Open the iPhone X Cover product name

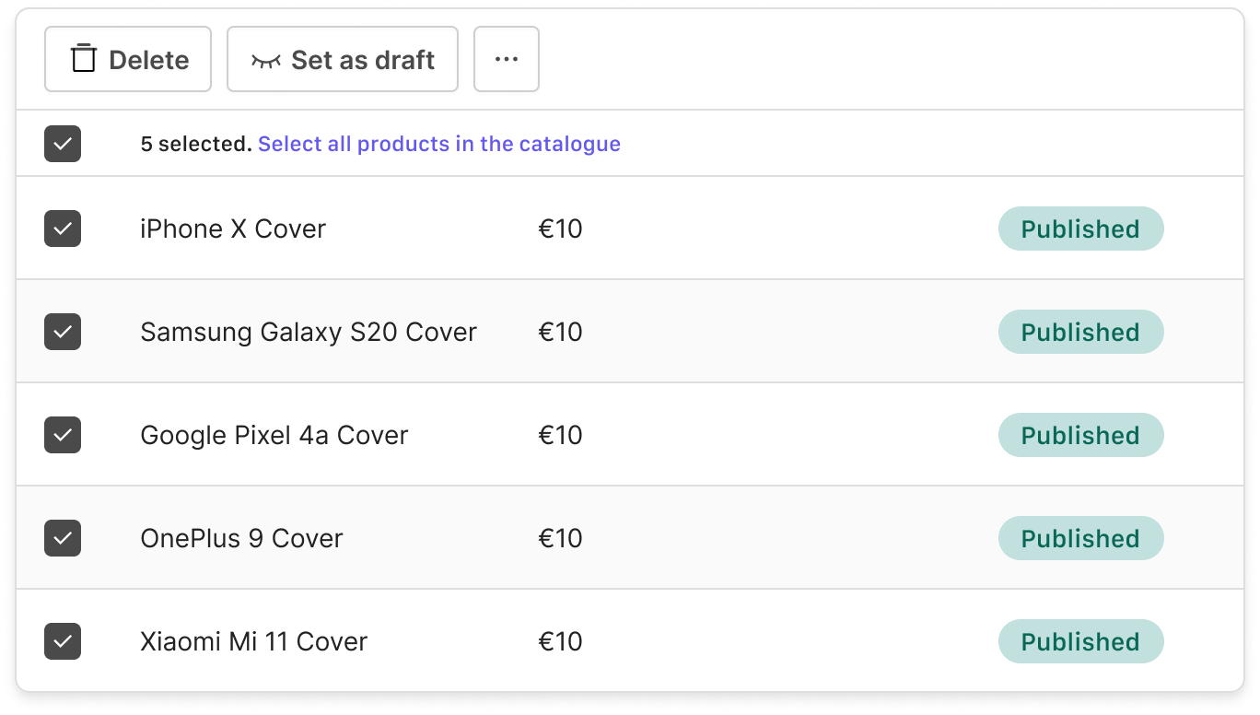(x=233, y=229)
